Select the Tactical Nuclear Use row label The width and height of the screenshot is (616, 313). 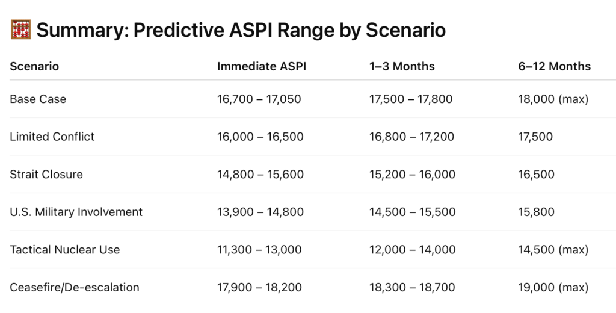pos(65,250)
